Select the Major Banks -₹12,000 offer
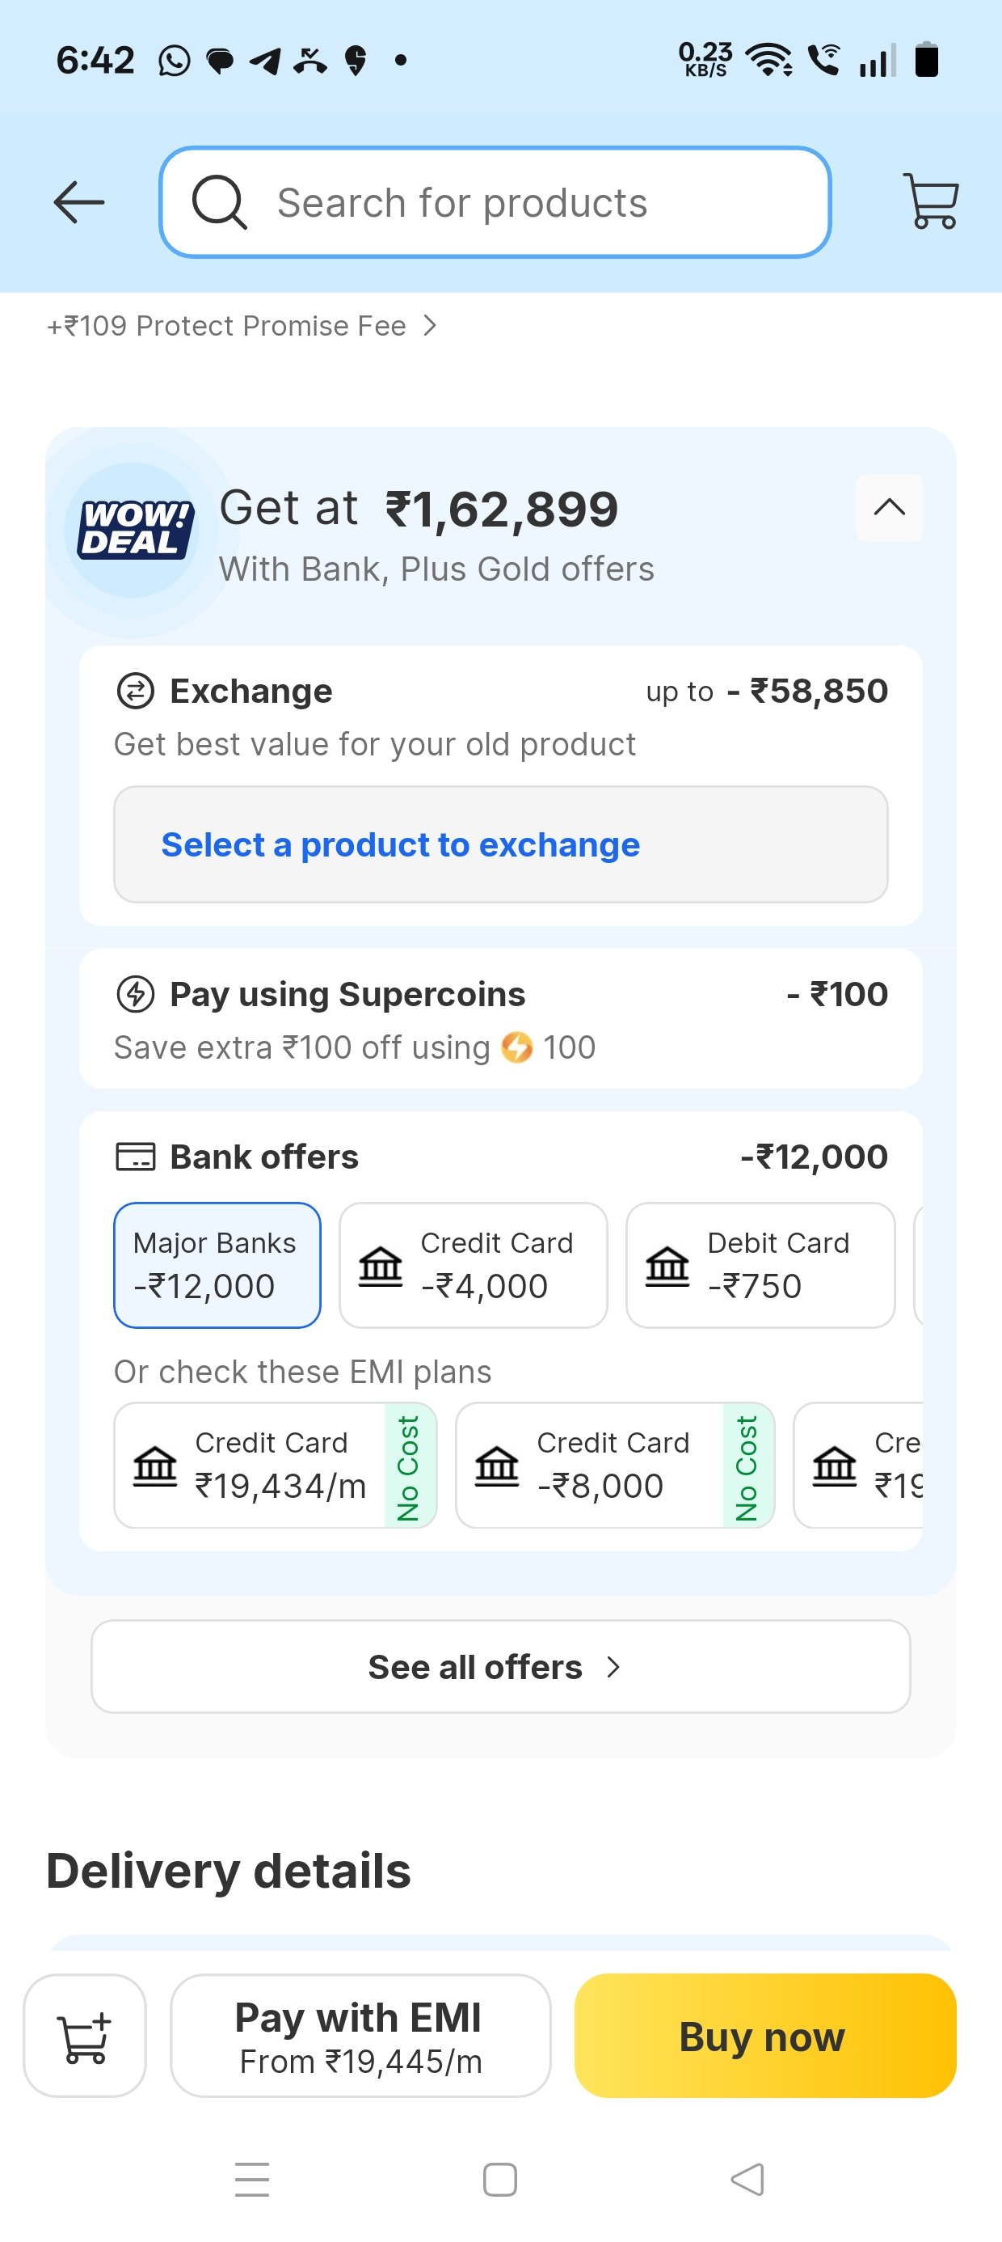Screen dimensions: 1002x2242 (217, 1265)
